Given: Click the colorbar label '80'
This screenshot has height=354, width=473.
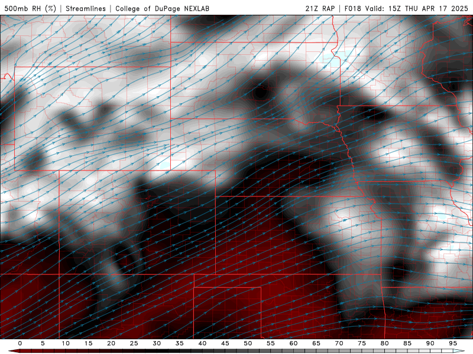Looking at the screenshot, I should [x=384, y=343].
